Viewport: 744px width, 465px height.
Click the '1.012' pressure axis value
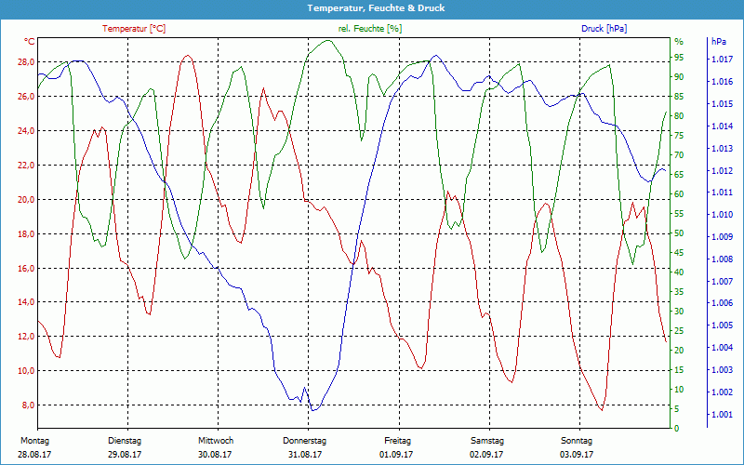pos(723,170)
